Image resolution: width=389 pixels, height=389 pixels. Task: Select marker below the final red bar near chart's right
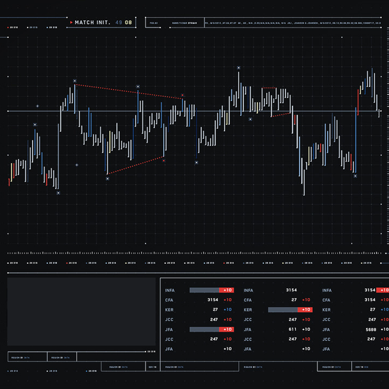355,176
